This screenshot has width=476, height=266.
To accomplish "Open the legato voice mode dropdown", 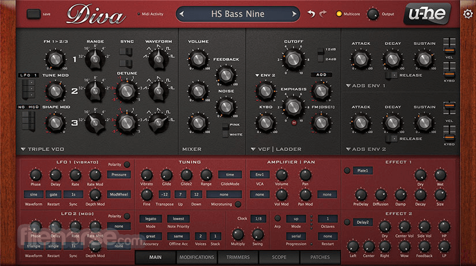I will [151, 219].
